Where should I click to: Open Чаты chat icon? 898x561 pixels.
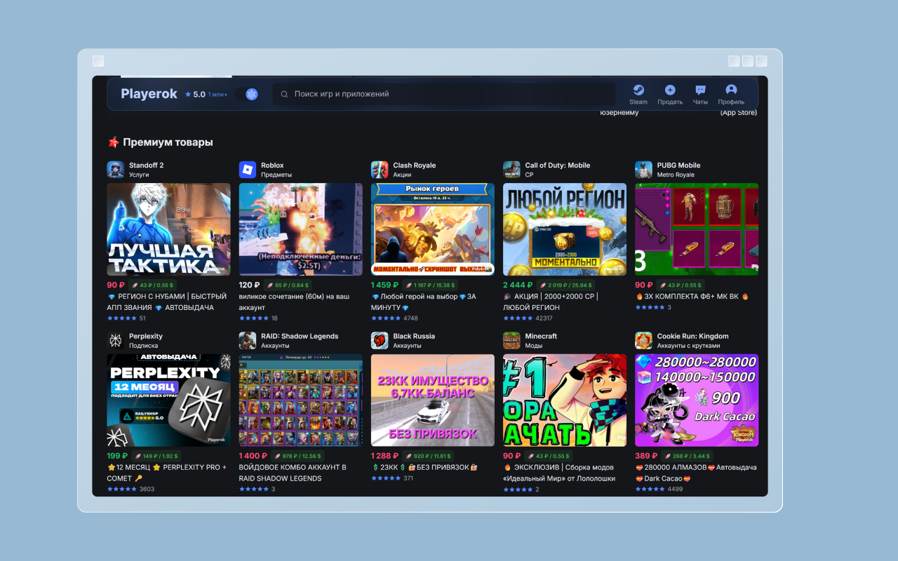(700, 90)
